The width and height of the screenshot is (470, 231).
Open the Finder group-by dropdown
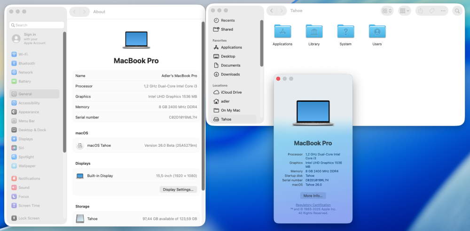404,11
